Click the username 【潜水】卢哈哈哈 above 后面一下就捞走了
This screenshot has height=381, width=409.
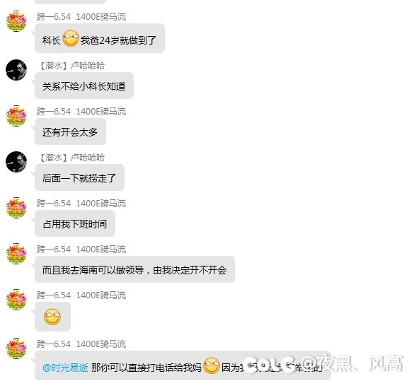tap(71, 157)
